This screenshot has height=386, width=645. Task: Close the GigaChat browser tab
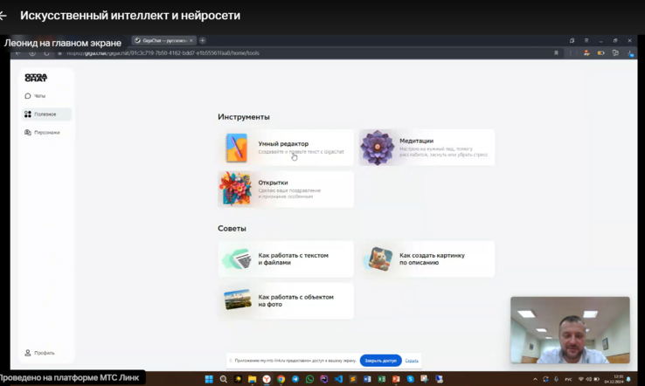191,41
